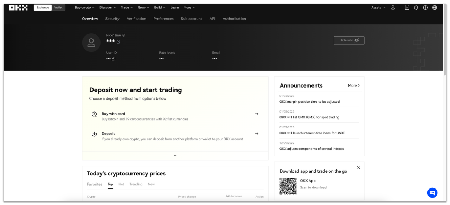This screenshot has width=450, height=205.
Task: Click the arrow next to Deposit
Action: pos(257,133)
